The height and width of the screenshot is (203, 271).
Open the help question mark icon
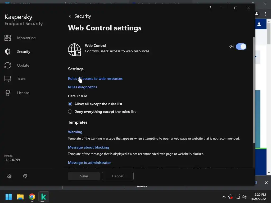point(210,8)
